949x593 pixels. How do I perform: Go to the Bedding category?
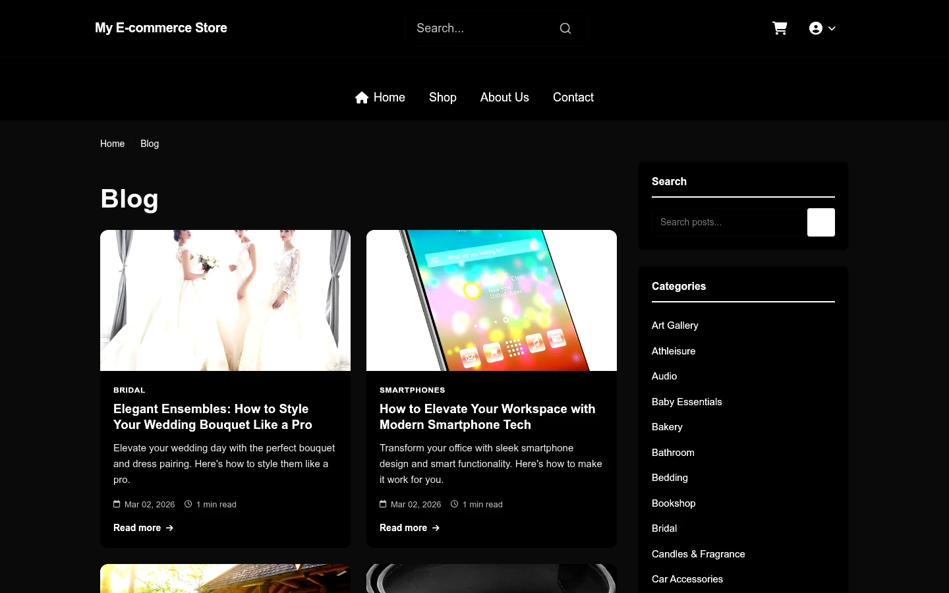click(670, 478)
